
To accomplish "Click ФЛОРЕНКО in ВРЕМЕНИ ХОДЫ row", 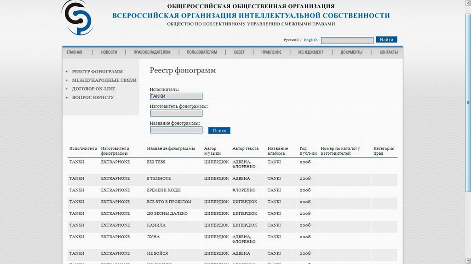I will pos(244,190).
